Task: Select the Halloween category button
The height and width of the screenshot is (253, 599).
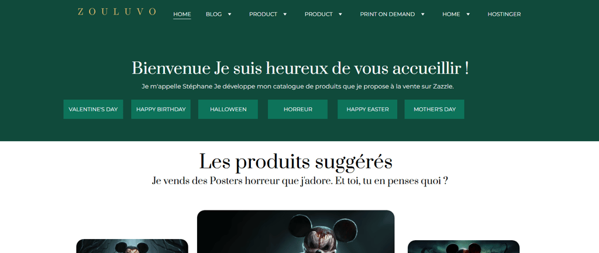Action: pyautogui.click(x=228, y=109)
